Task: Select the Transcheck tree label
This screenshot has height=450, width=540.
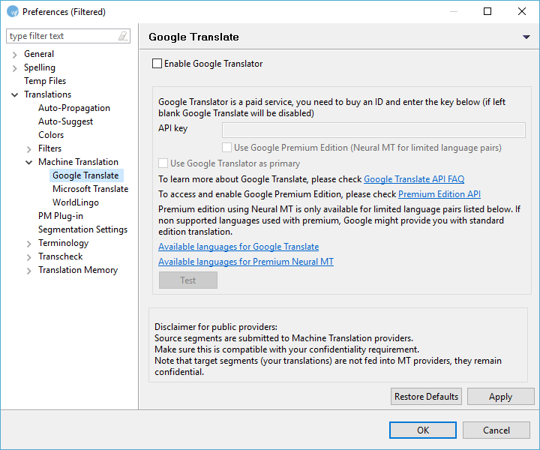Action: (x=60, y=256)
